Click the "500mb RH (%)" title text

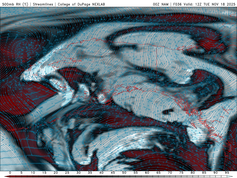15,4
